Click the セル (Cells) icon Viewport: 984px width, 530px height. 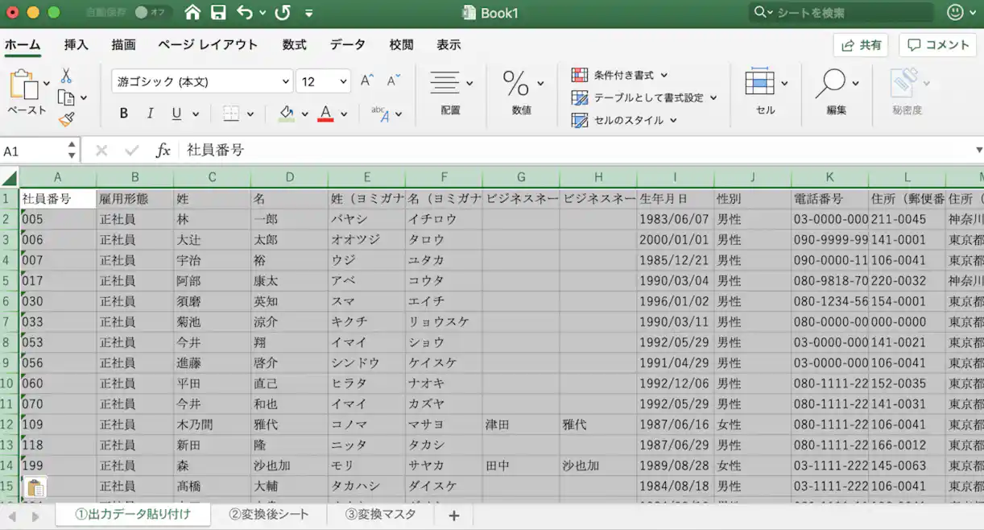(760, 84)
